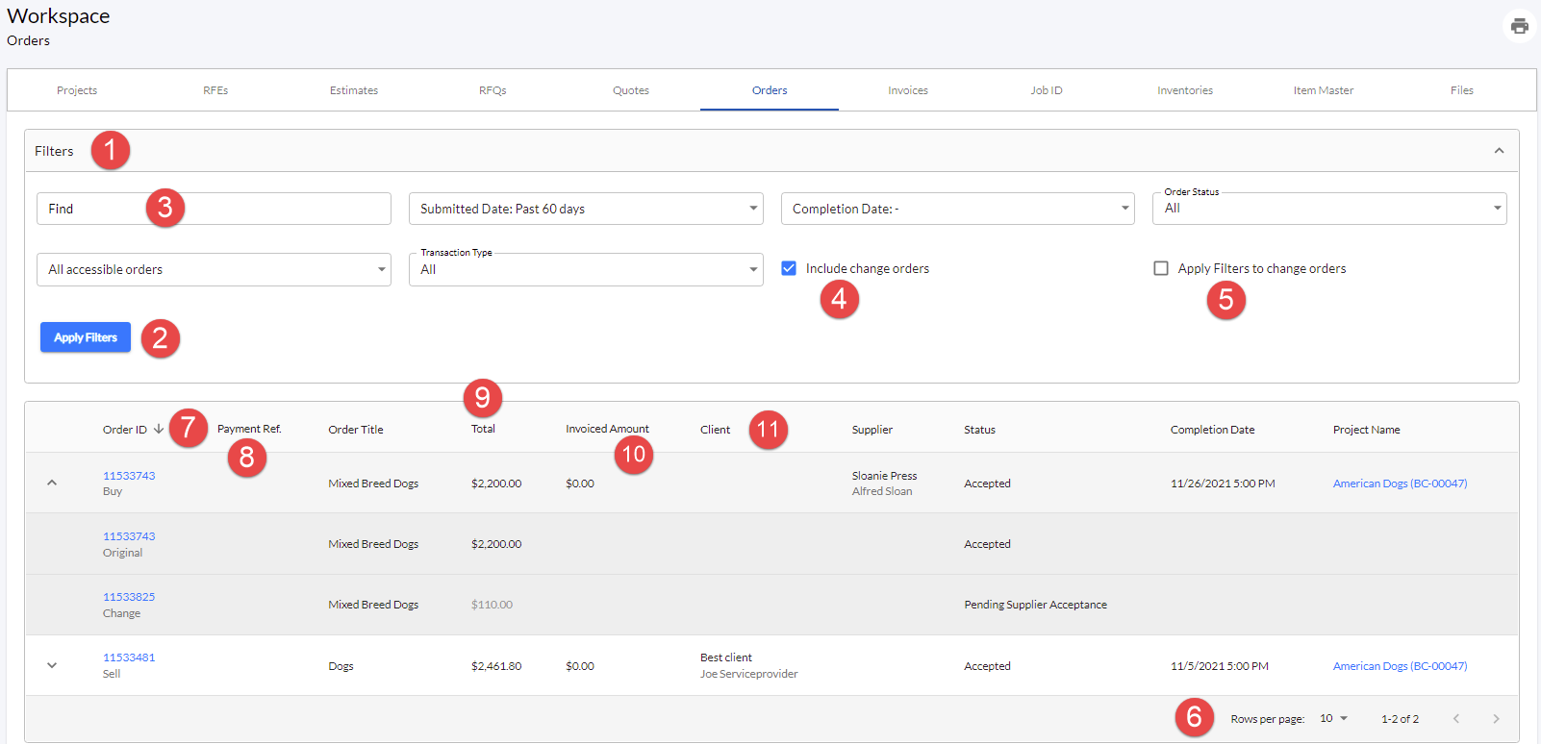Click Best client cell

(x=726, y=657)
